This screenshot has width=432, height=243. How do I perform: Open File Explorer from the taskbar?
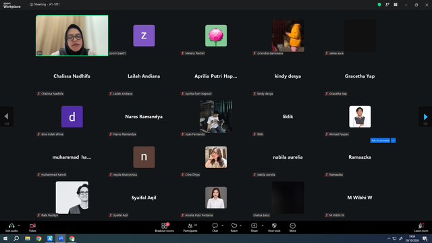tap(28, 238)
